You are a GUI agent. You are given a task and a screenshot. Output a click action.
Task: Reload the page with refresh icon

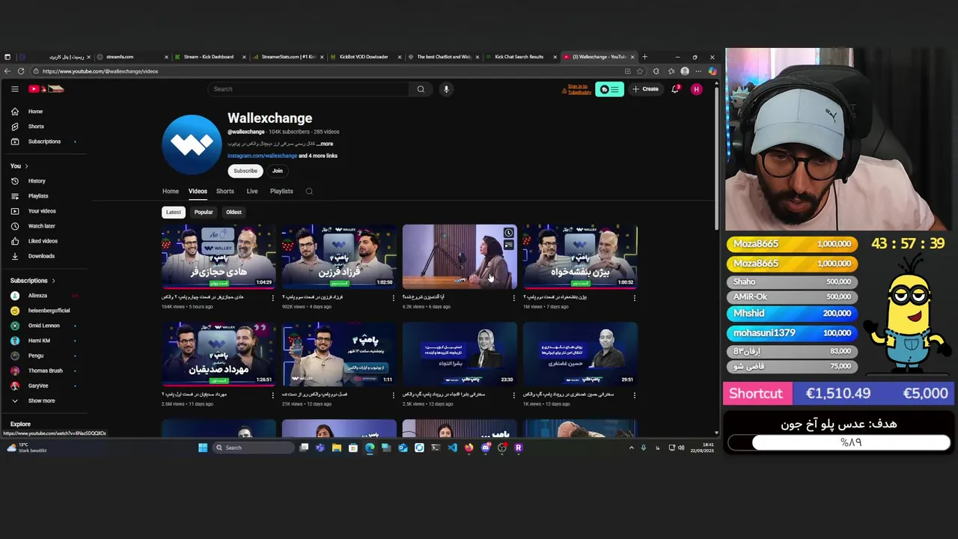point(21,71)
